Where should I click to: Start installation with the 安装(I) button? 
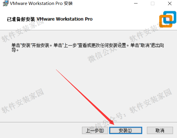coord(126,130)
